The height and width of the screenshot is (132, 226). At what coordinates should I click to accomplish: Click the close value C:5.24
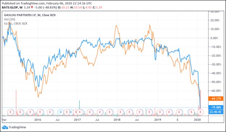(x=97, y=8)
